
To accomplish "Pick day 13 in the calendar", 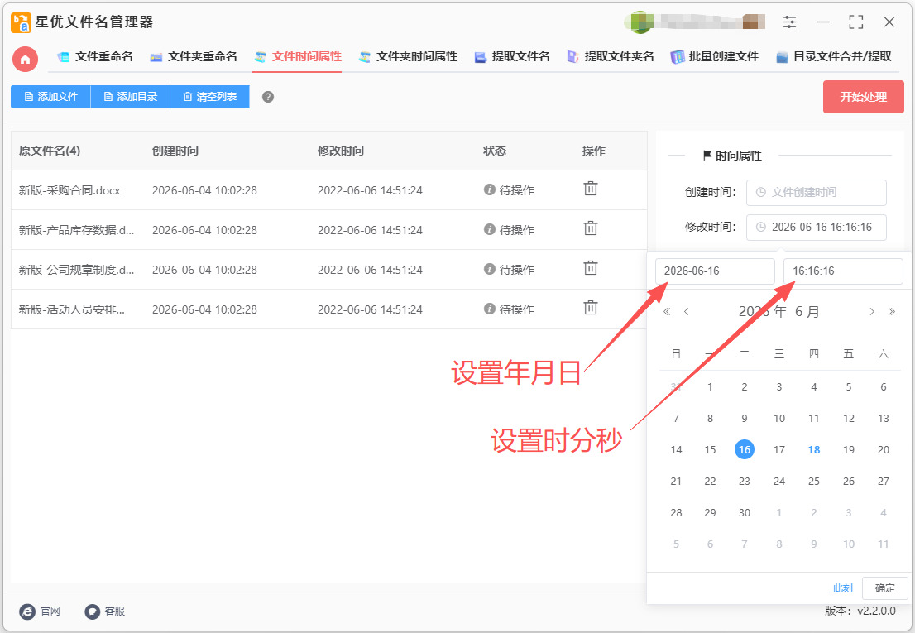I will tap(884, 419).
